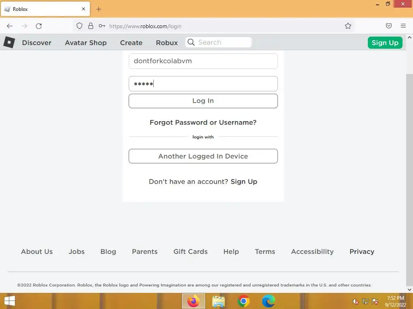The height and width of the screenshot is (309, 413).
Task: Go back with the browser back arrow
Action: (x=10, y=26)
